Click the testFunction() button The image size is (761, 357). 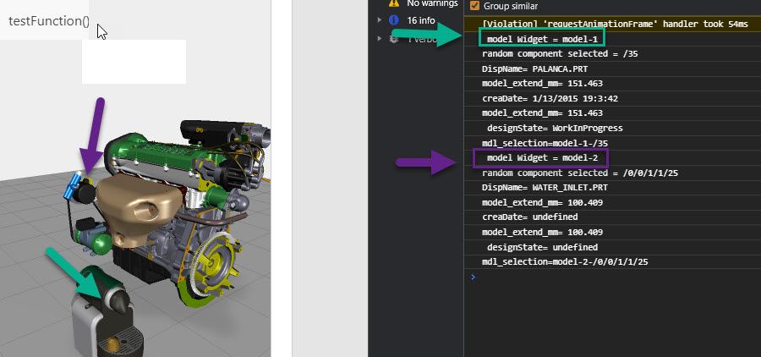(x=48, y=21)
